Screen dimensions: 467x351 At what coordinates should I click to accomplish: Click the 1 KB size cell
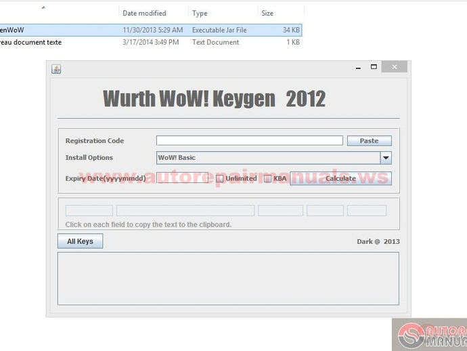click(x=293, y=42)
